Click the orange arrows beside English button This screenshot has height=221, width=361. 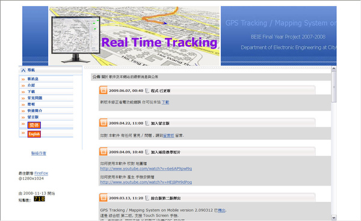click(23, 133)
